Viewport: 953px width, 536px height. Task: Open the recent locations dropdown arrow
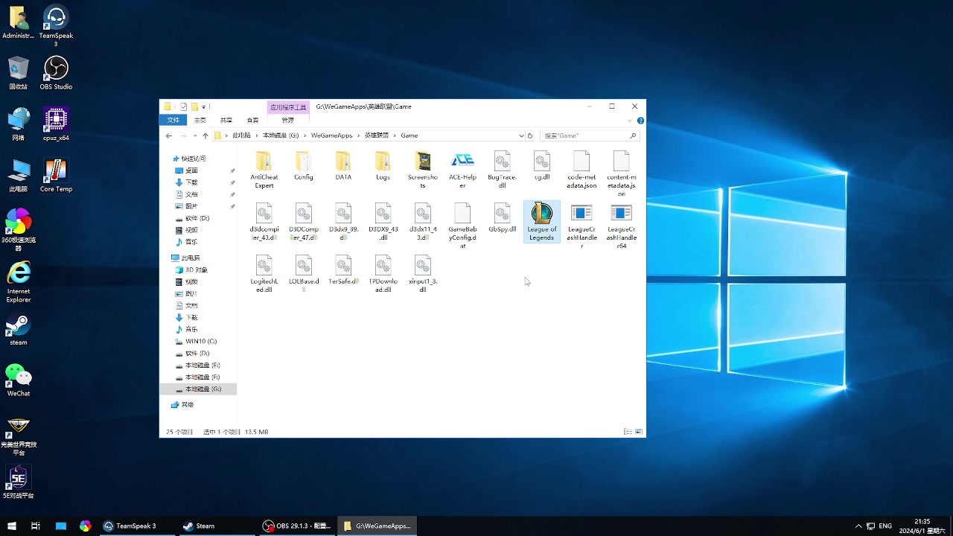[195, 135]
